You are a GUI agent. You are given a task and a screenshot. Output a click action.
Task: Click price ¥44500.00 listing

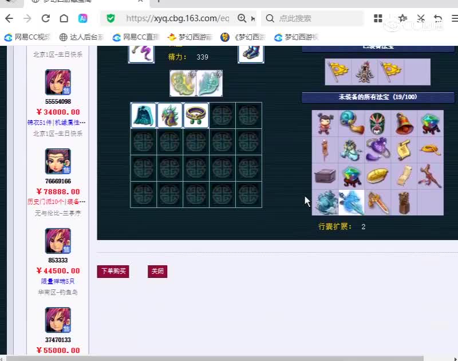pos(58,270)
